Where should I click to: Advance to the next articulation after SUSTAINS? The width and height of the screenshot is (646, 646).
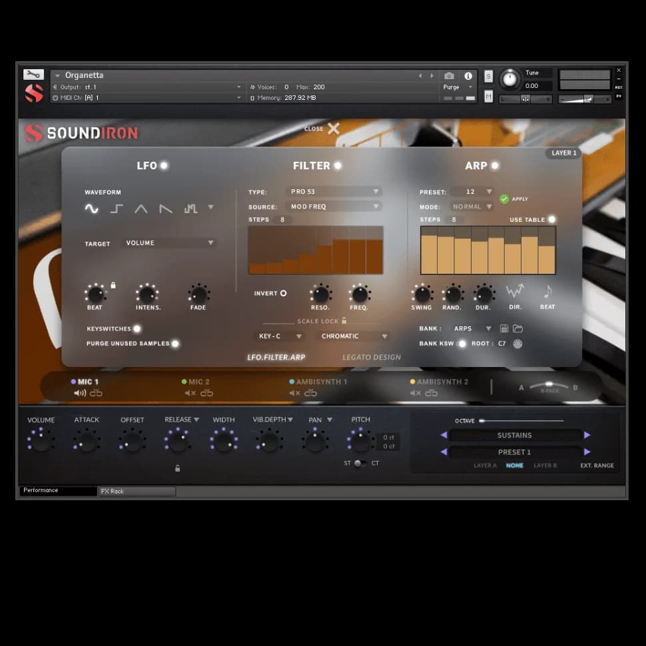point(587,435)
